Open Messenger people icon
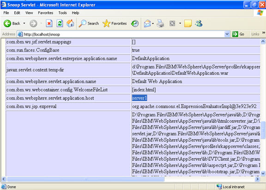Viewport: 266px width, 190px height. point(199,24)
